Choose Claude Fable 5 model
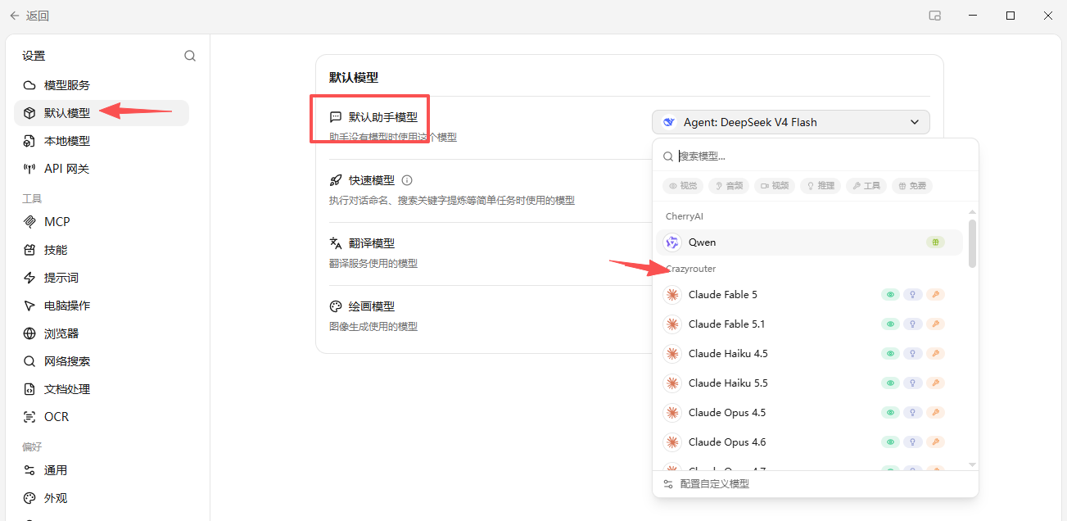This screenshot has height=521, width=1067. click(x=809, y=295)
